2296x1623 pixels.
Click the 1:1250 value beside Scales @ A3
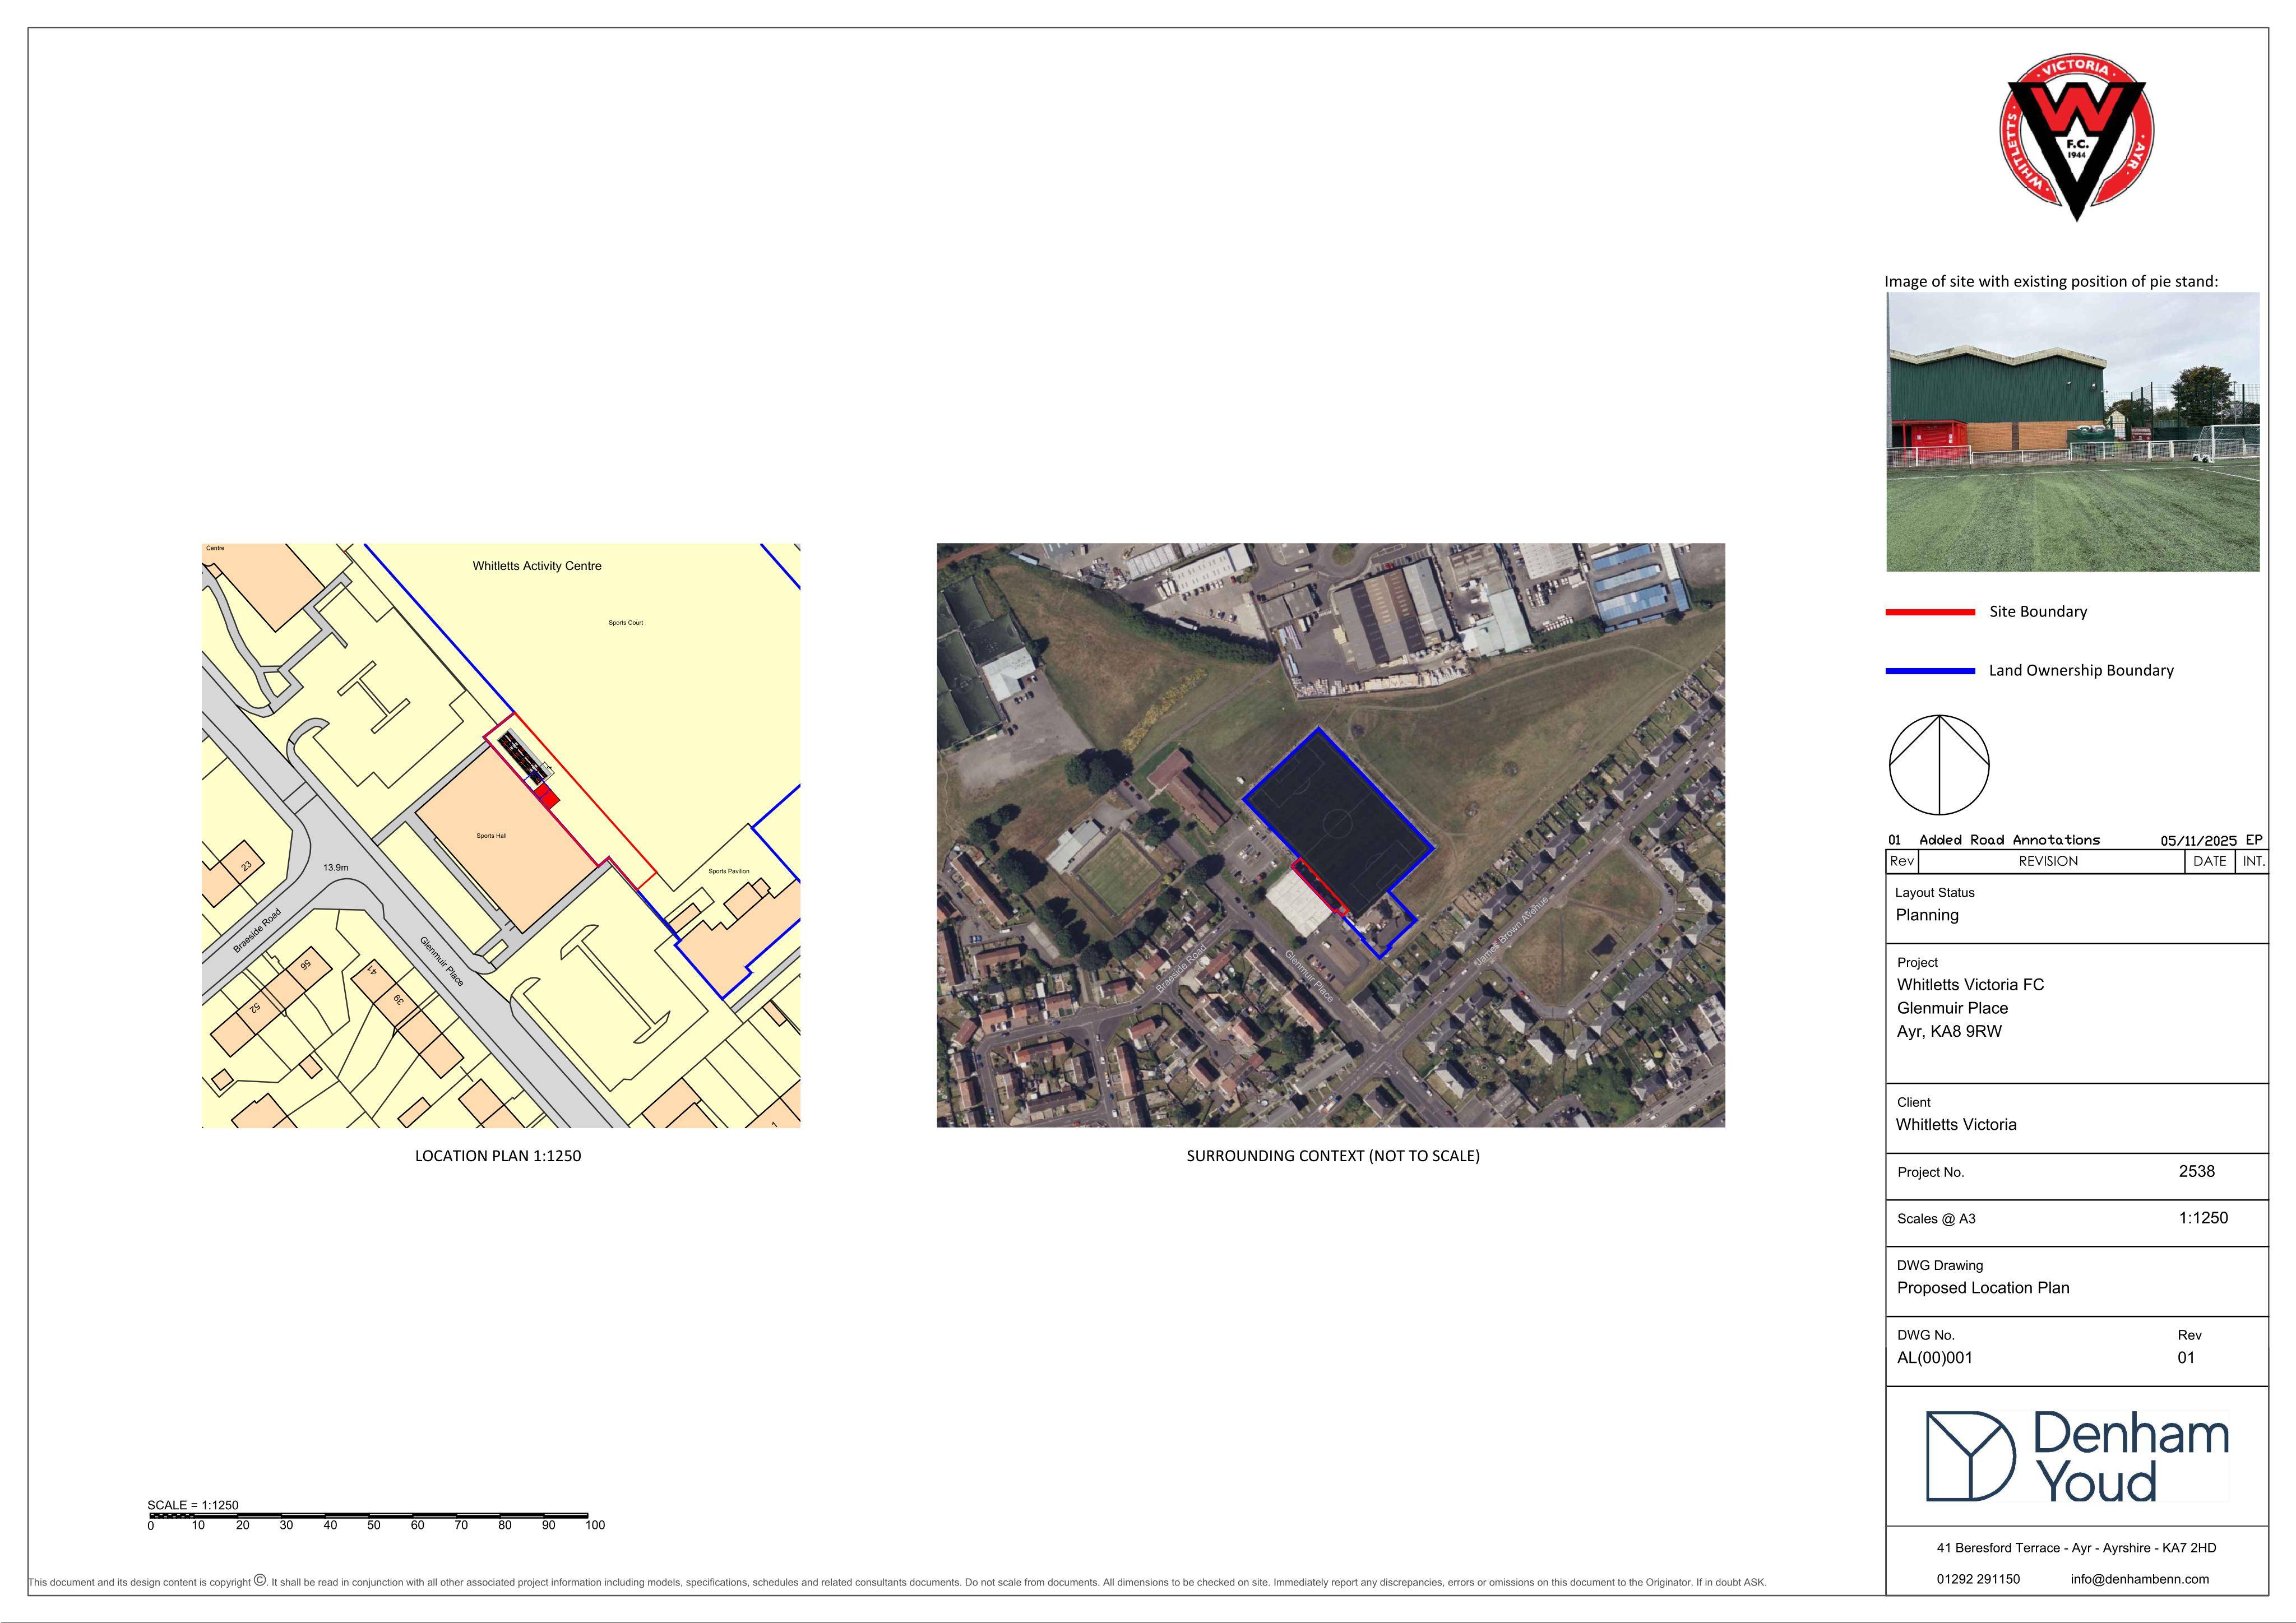2203,1218
